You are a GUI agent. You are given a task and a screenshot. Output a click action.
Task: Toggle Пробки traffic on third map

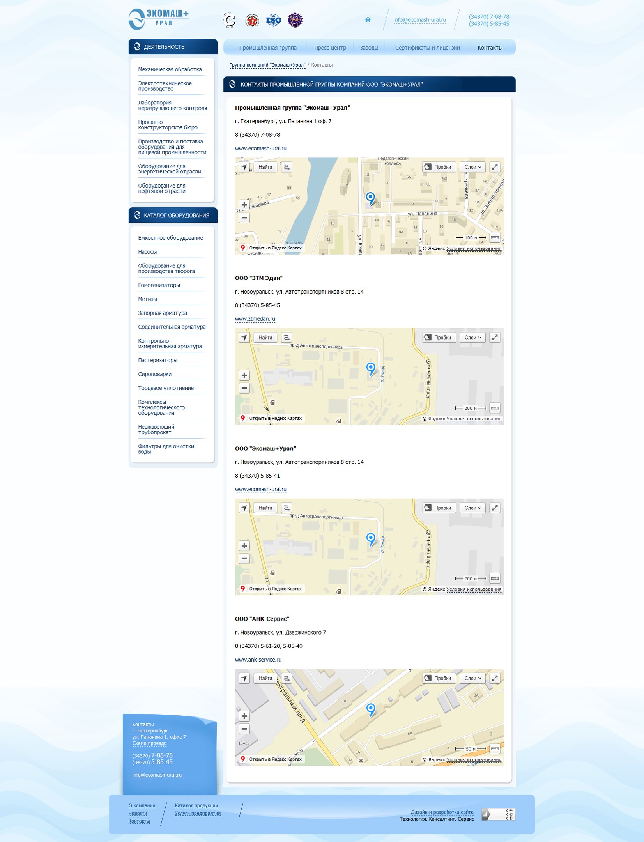[x=439, y=508]
